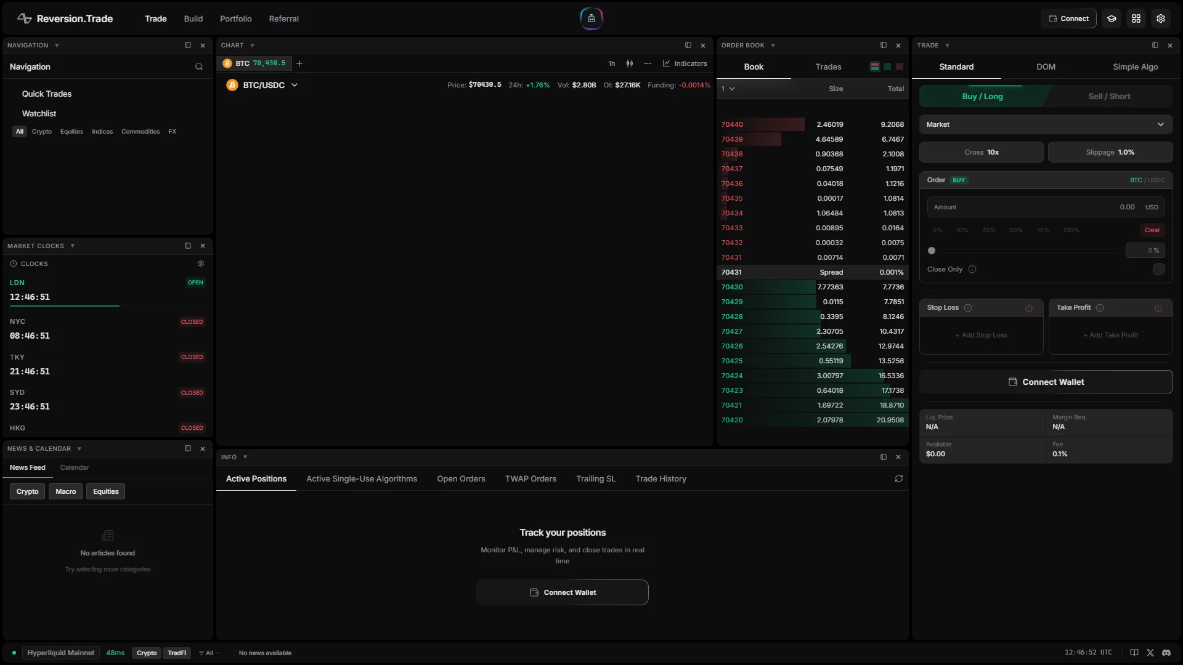The height and width of the screenshot is (665, 1183).
Task: Open the Indicators chart tool
Action: coord(685,63)
